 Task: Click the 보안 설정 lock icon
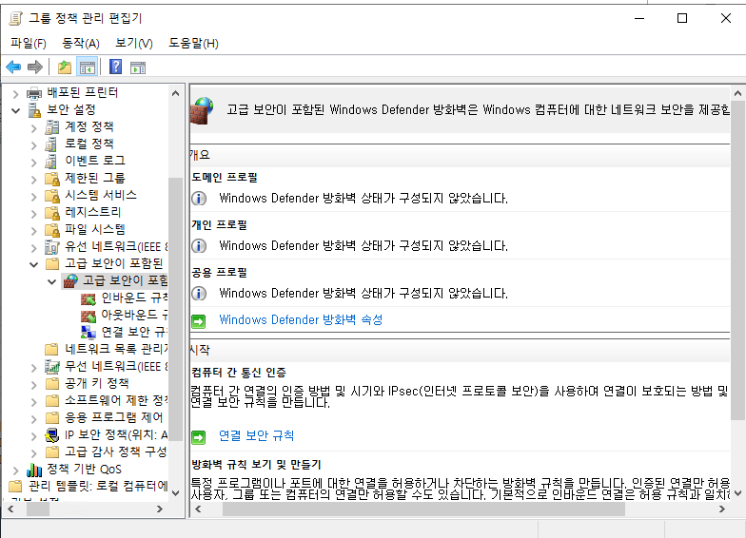[34, 110]
